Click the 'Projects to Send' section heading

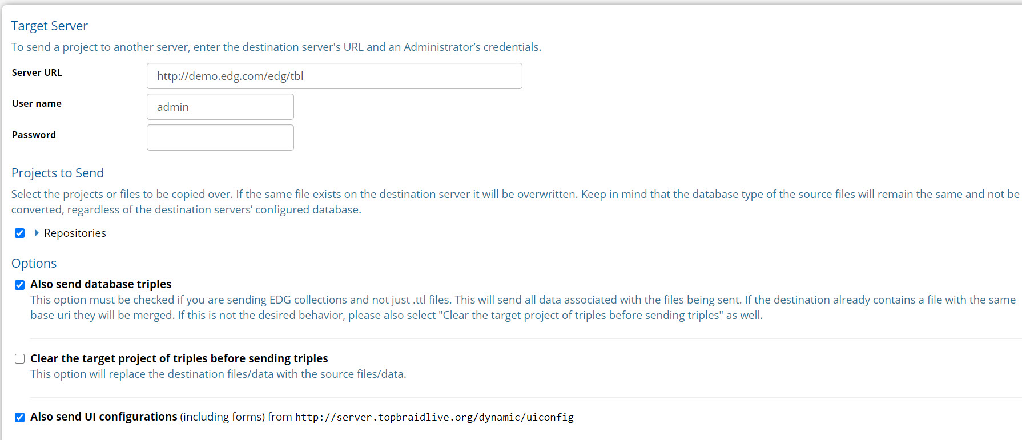coord(58,173)
